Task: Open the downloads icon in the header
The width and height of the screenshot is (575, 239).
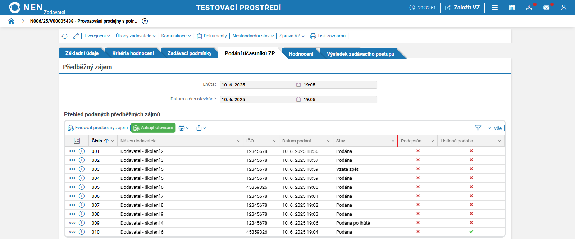Action: 529,8
